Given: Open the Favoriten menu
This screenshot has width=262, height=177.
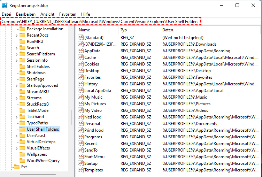Looking at the screenshot, I should (68, 14).
